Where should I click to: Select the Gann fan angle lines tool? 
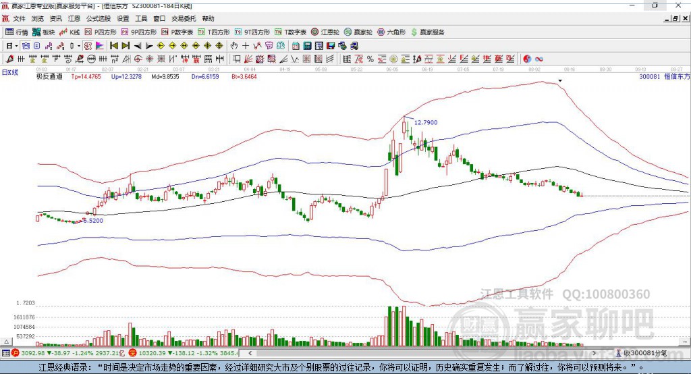tap(248, 59)
